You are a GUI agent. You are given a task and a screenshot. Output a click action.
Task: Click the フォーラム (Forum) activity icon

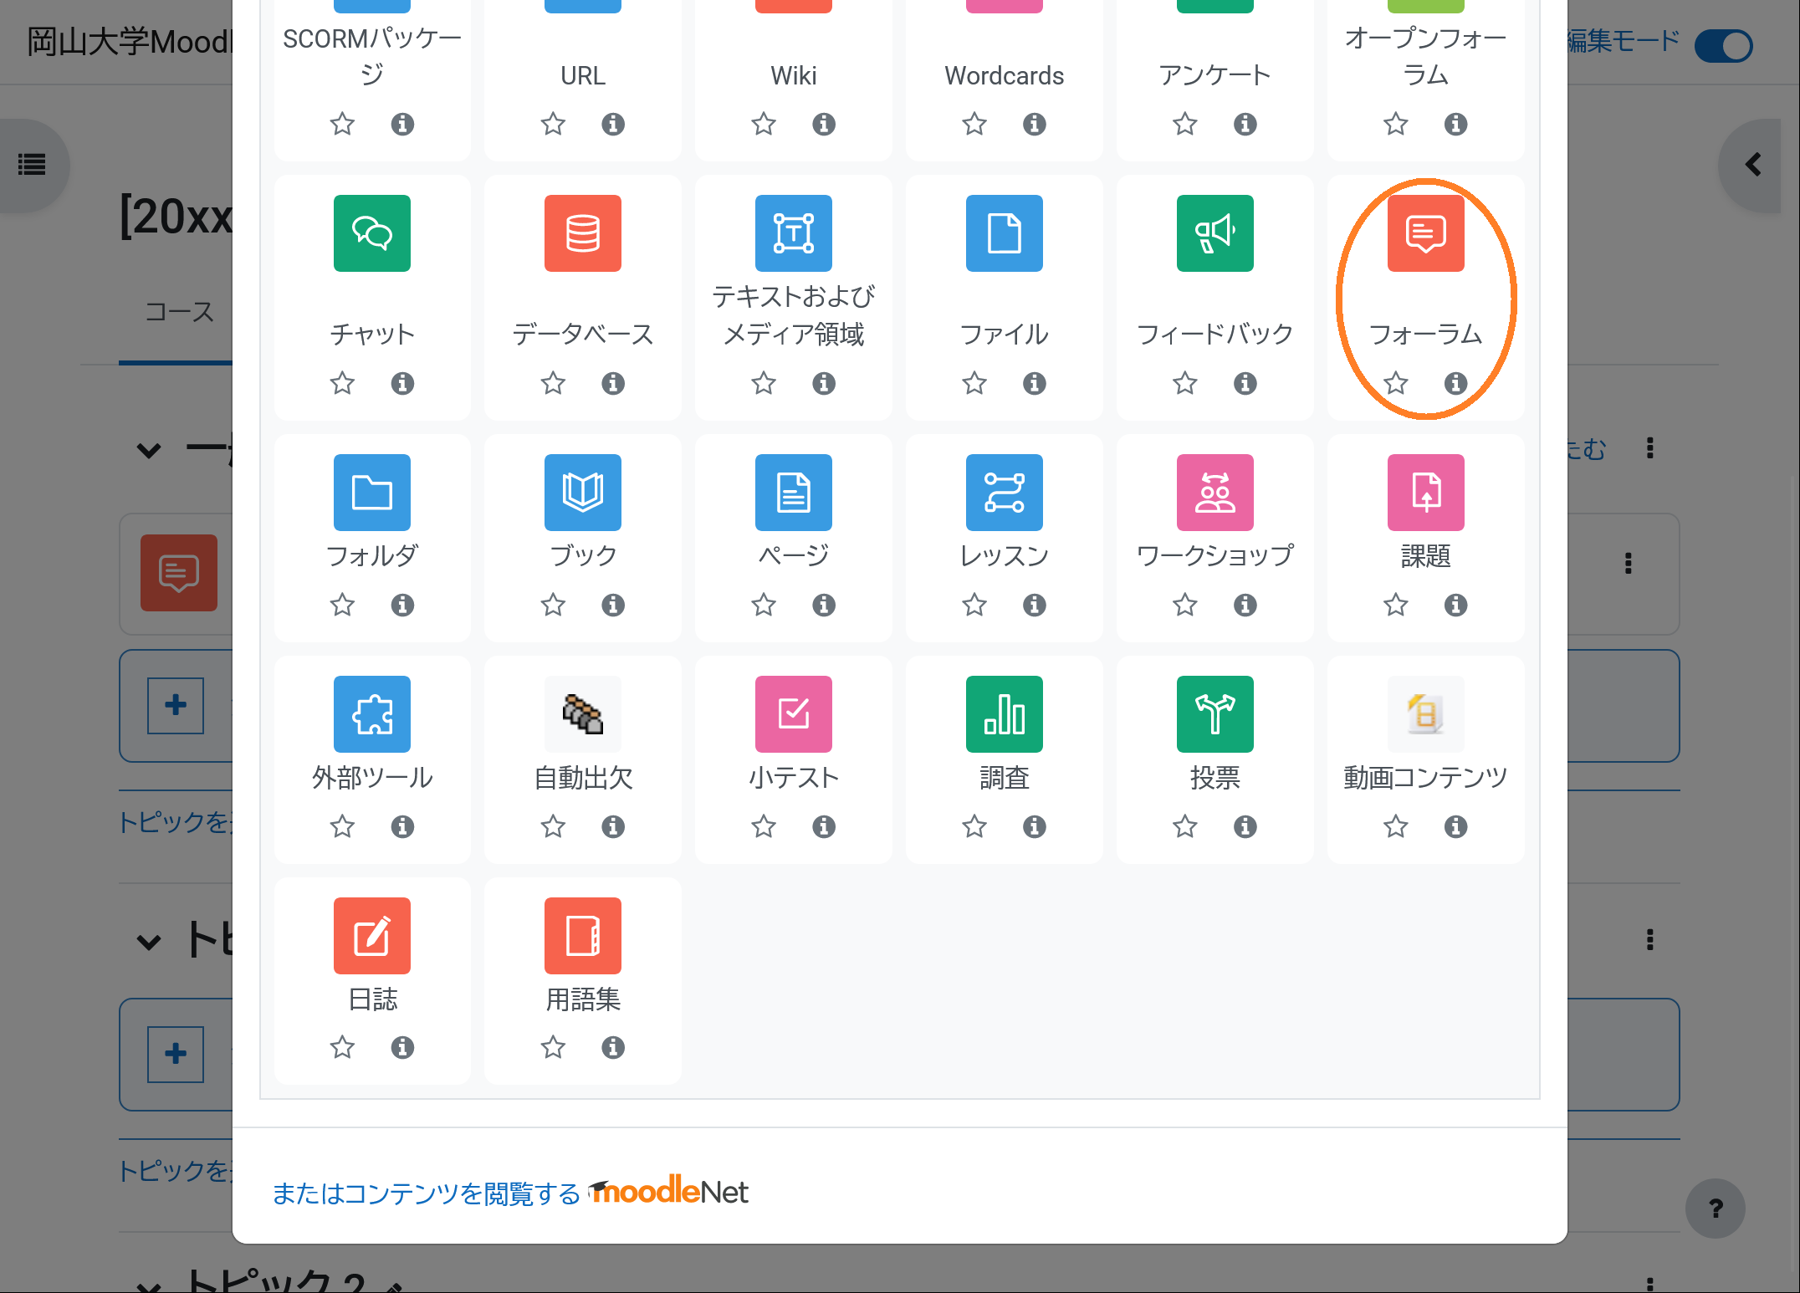(1426, 233)
